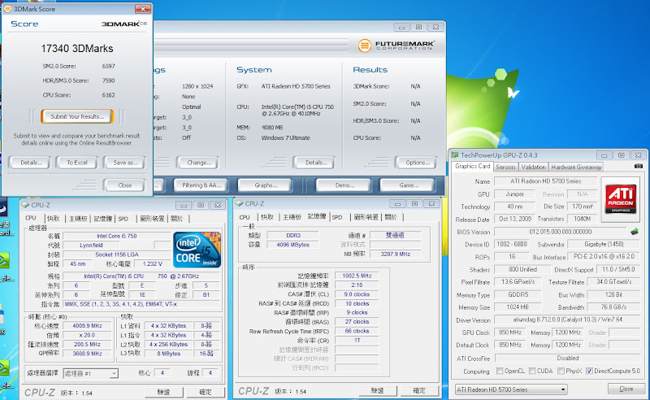The height and width of the screenshot is (400, 650).
Task: Click the GPU Clock 850 MHz field
Action: point(510,333)
